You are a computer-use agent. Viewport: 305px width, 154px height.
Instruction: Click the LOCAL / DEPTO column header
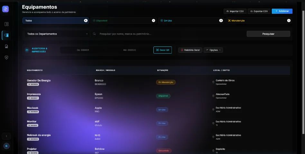point(221,70)
